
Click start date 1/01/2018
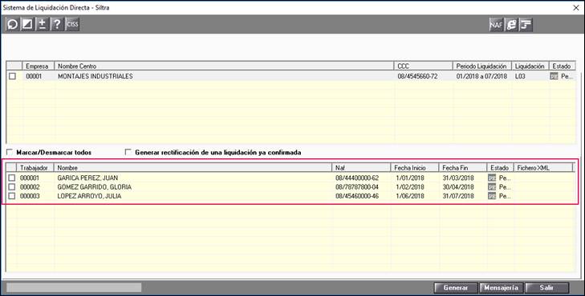point(410,178)
